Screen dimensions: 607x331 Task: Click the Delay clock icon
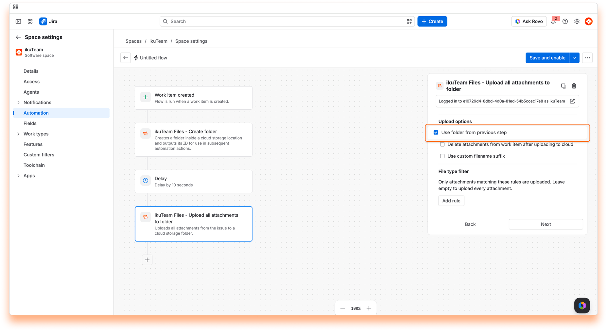(146, 181)
